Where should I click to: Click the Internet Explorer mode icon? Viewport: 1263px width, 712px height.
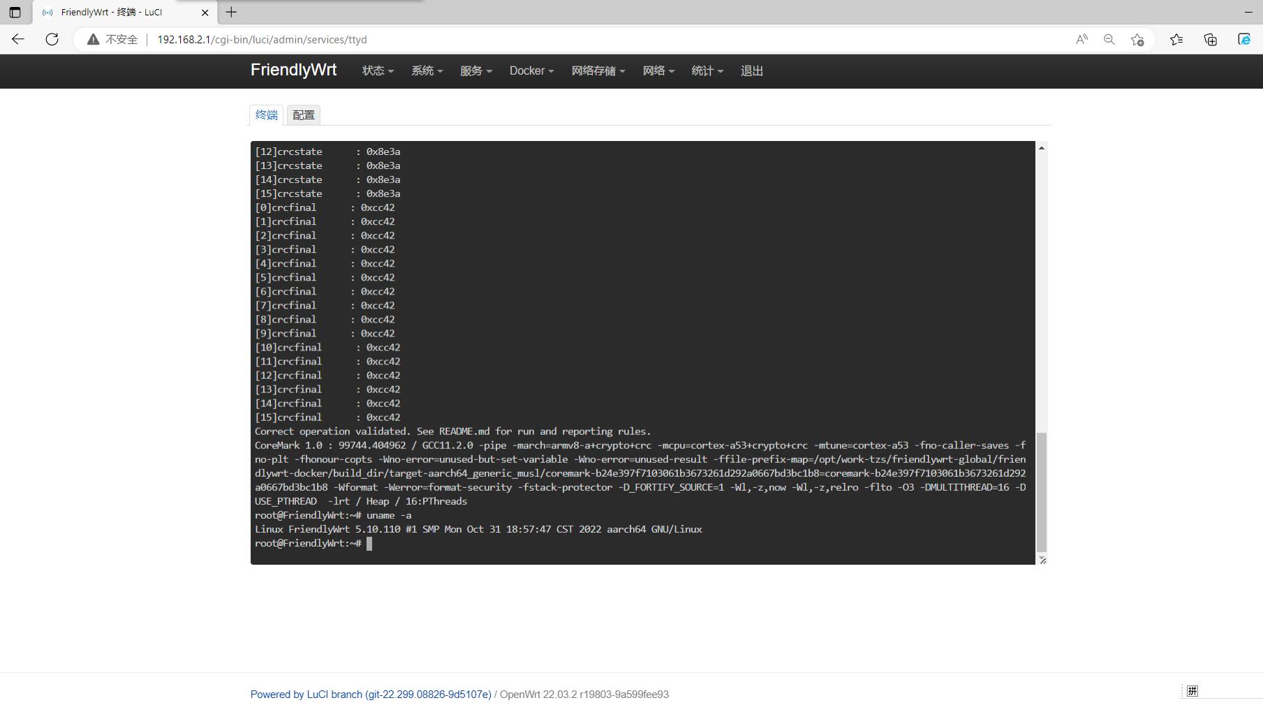(x=1244, y=40)
